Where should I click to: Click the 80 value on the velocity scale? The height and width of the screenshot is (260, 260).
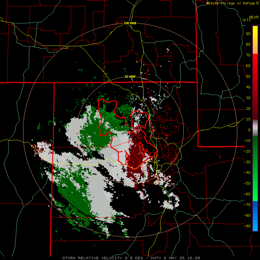[248, 44]
